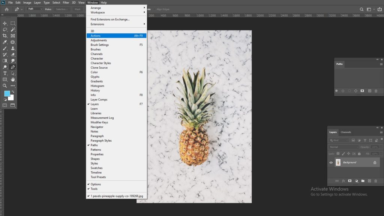This screenshot has width=384, height=216.
Task: Toggle the Paths panel in Window menu
Action: (116, 145)
